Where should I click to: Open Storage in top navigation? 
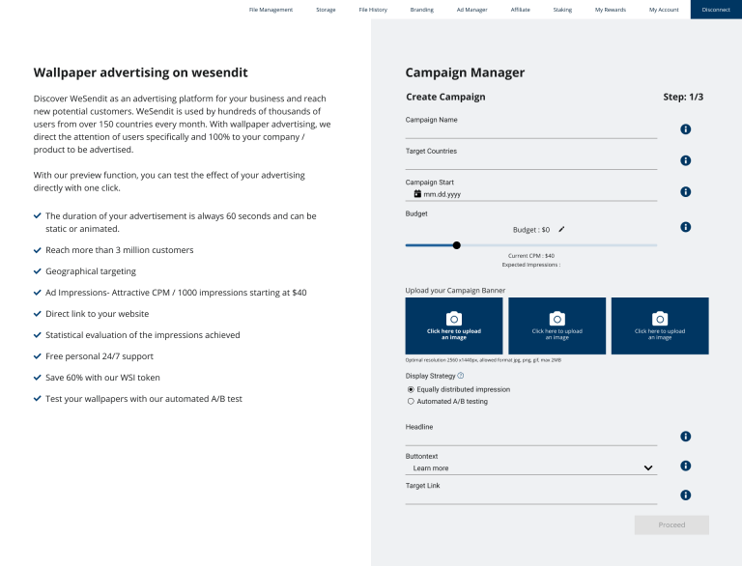coord(326,10)
